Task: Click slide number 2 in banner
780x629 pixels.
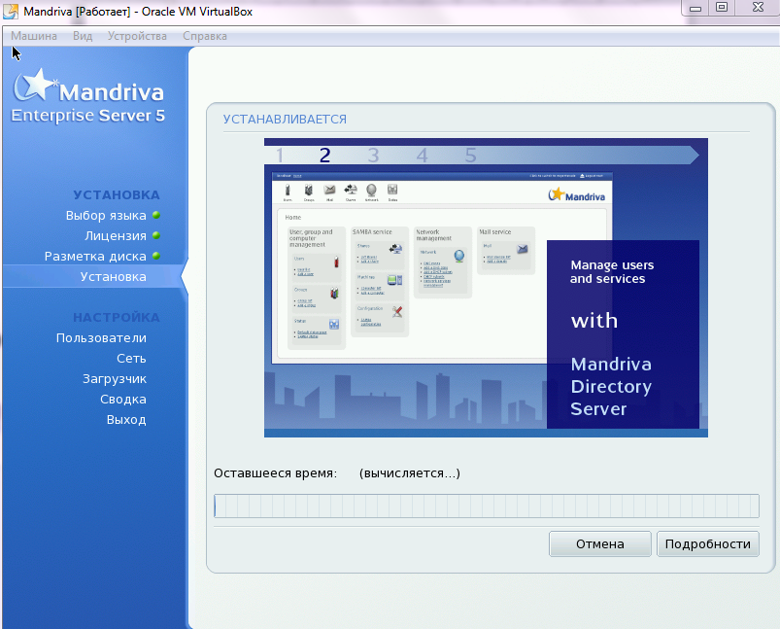Action: (x=324, y=156)
